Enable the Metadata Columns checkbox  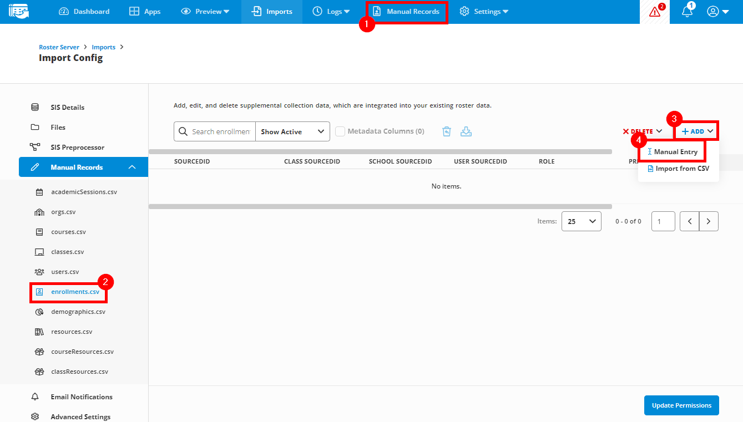[x=340, y=131]
